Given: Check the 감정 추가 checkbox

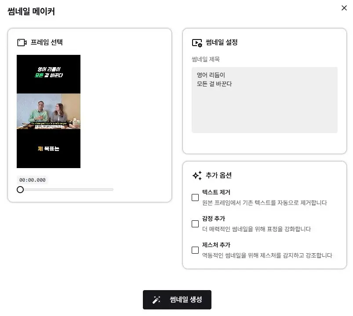Looking at the screenshot, I should click(x=195, y=224).
